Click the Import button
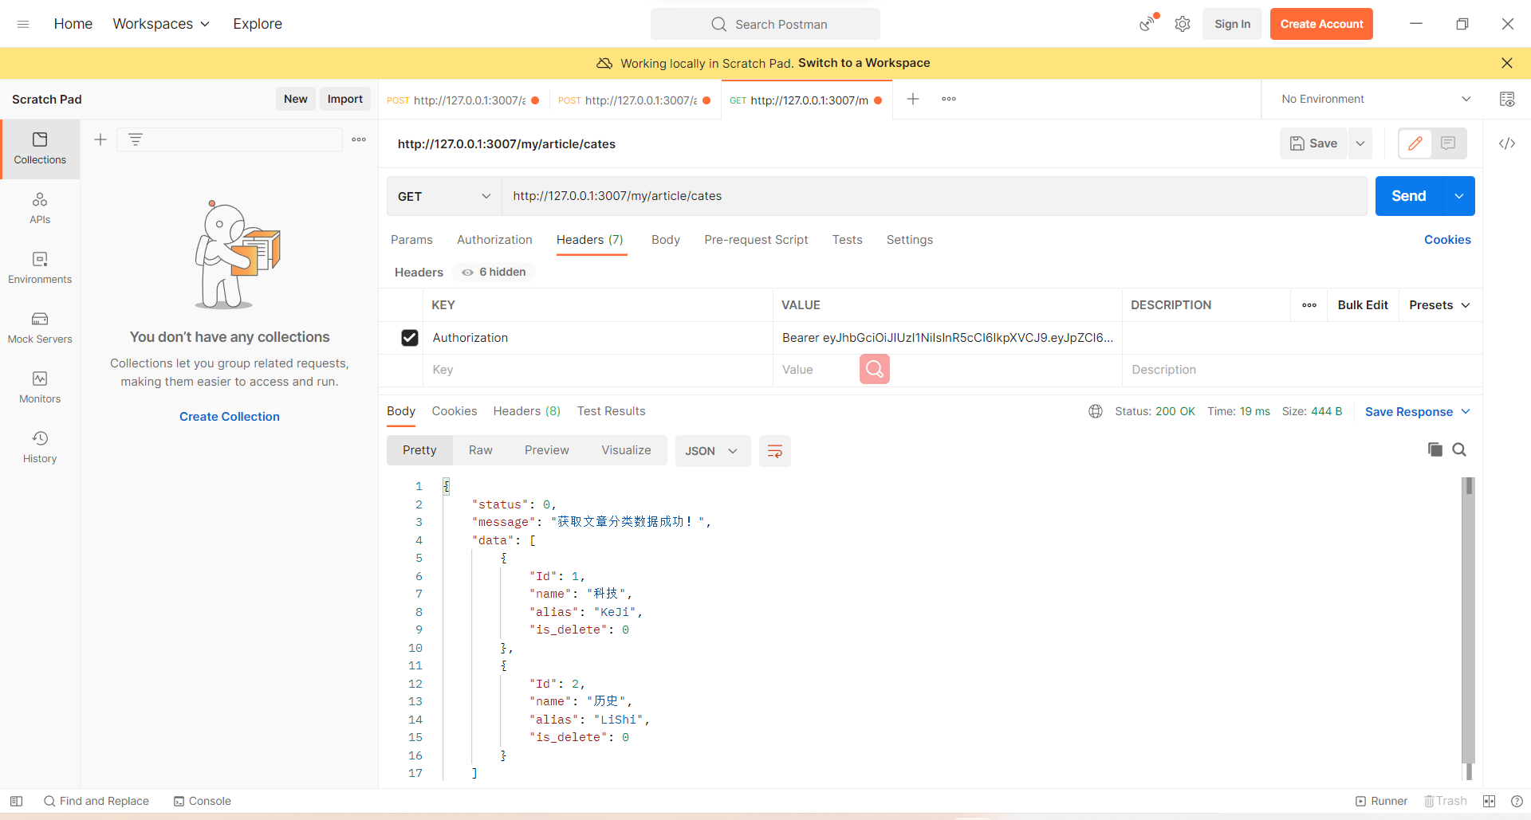This screenshot has height=820, width=1531. click(x=344, y=99)
